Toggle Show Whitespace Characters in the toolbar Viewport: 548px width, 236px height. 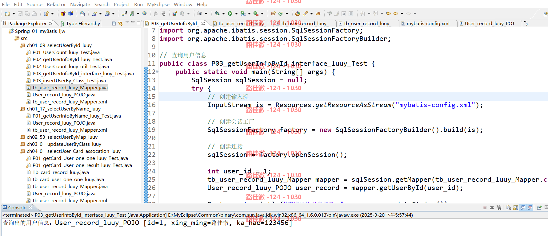[x=350, y=14]
